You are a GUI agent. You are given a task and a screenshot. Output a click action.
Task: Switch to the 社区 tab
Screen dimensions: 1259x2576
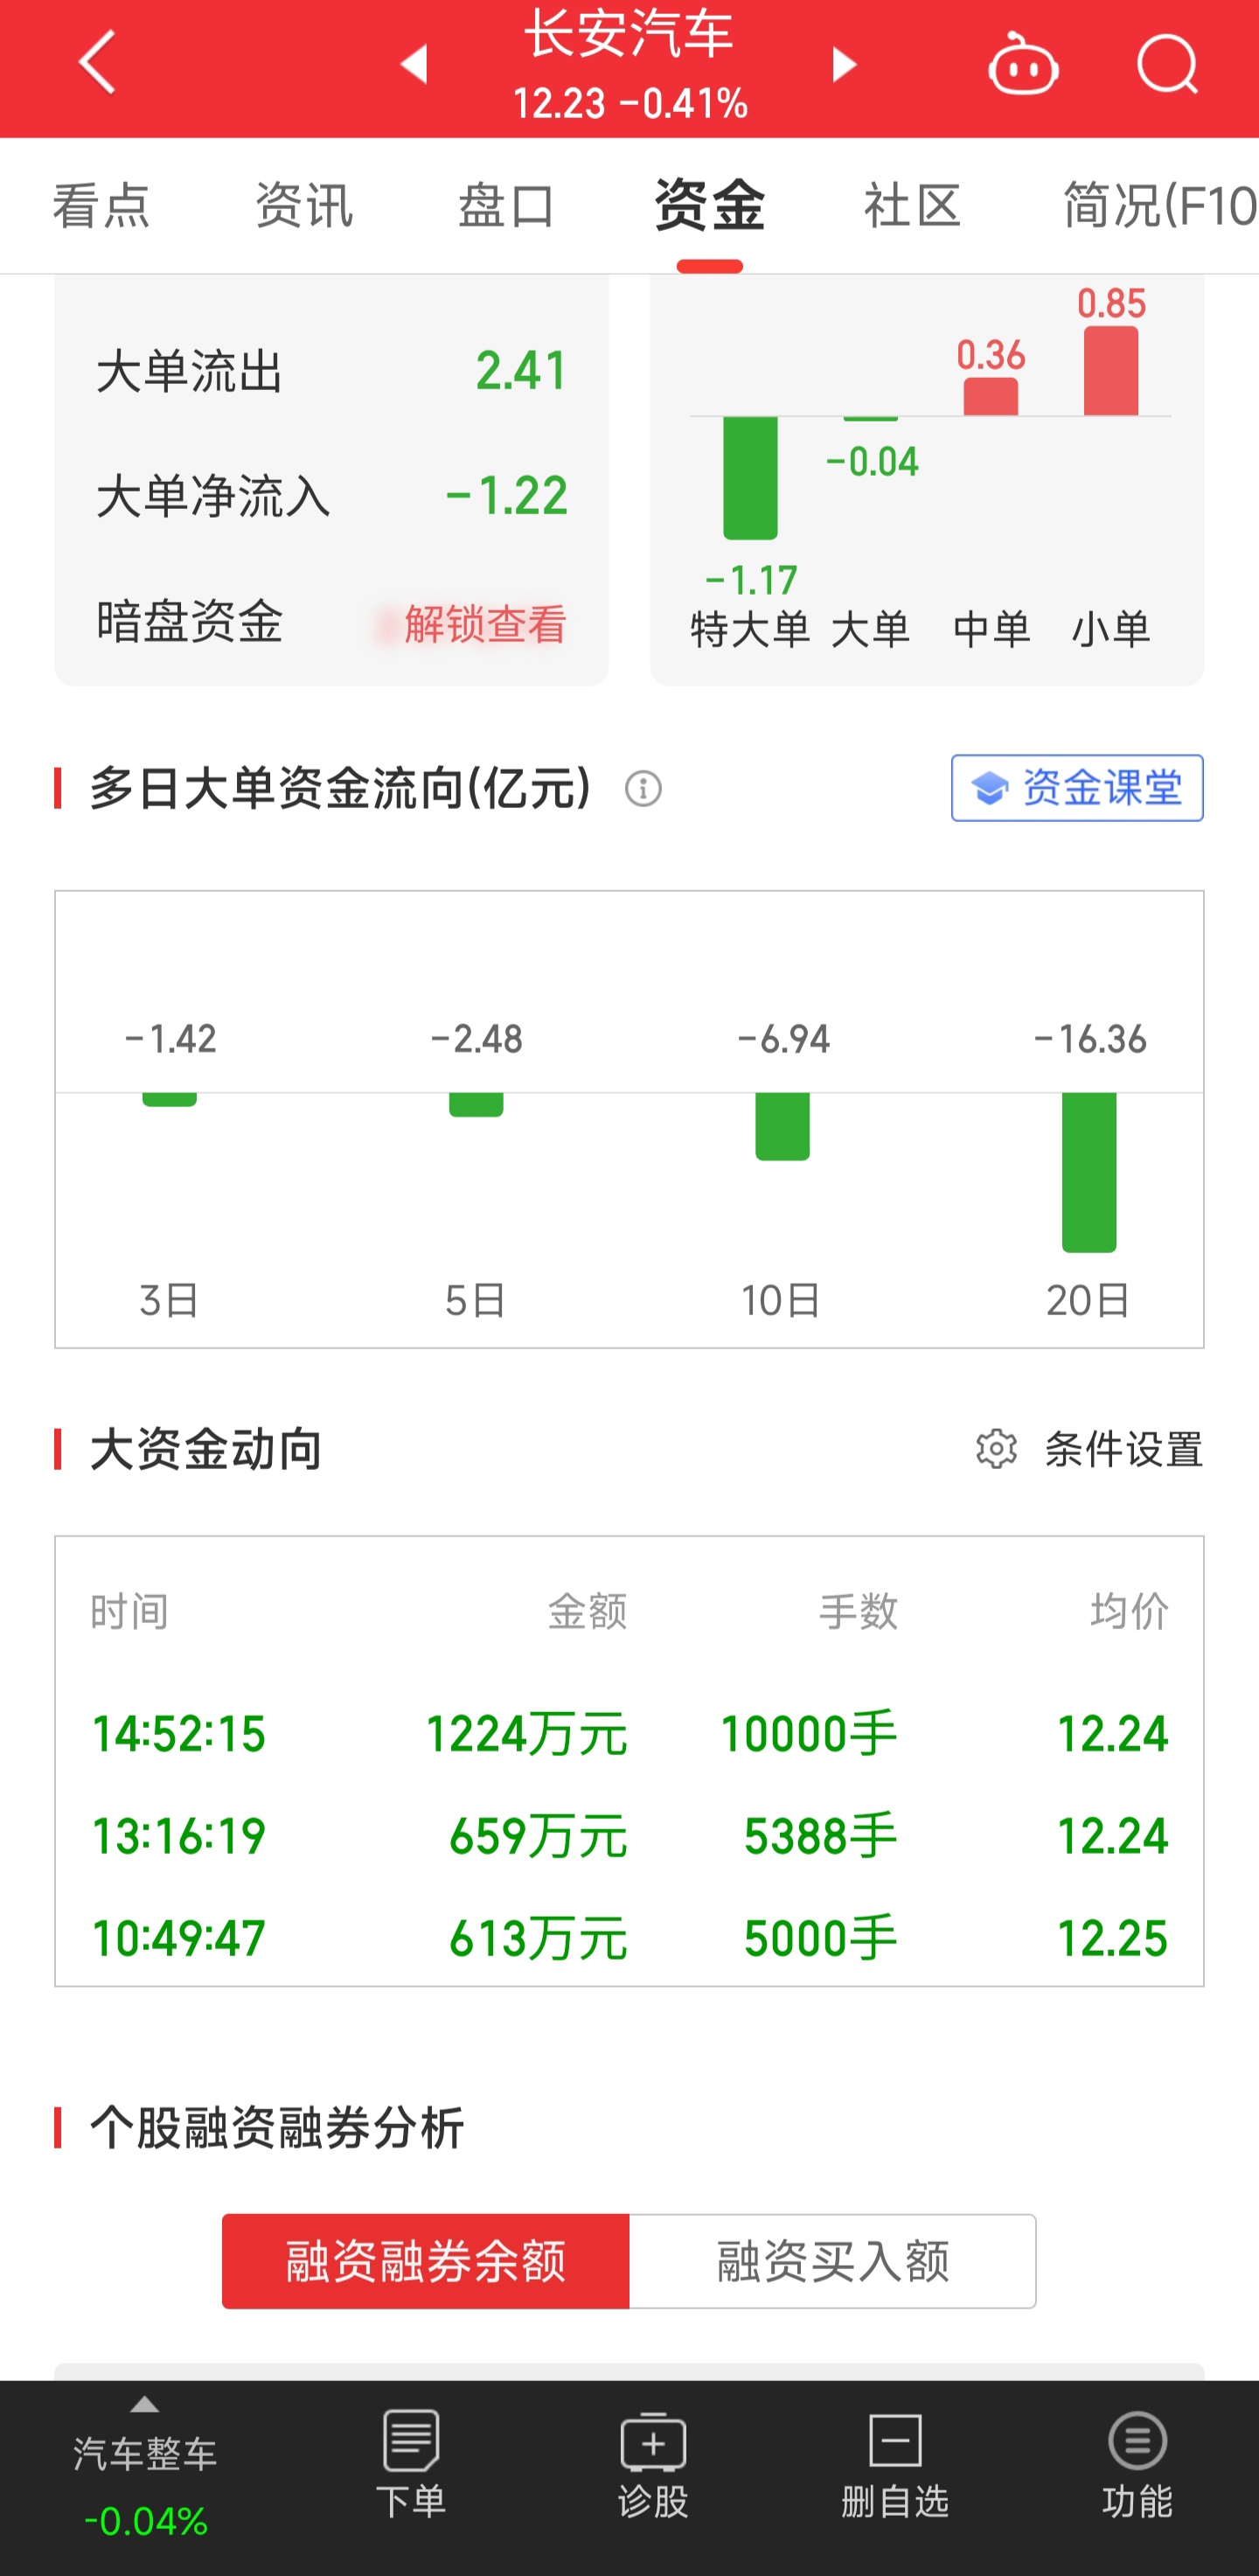(x=912, y=206)
